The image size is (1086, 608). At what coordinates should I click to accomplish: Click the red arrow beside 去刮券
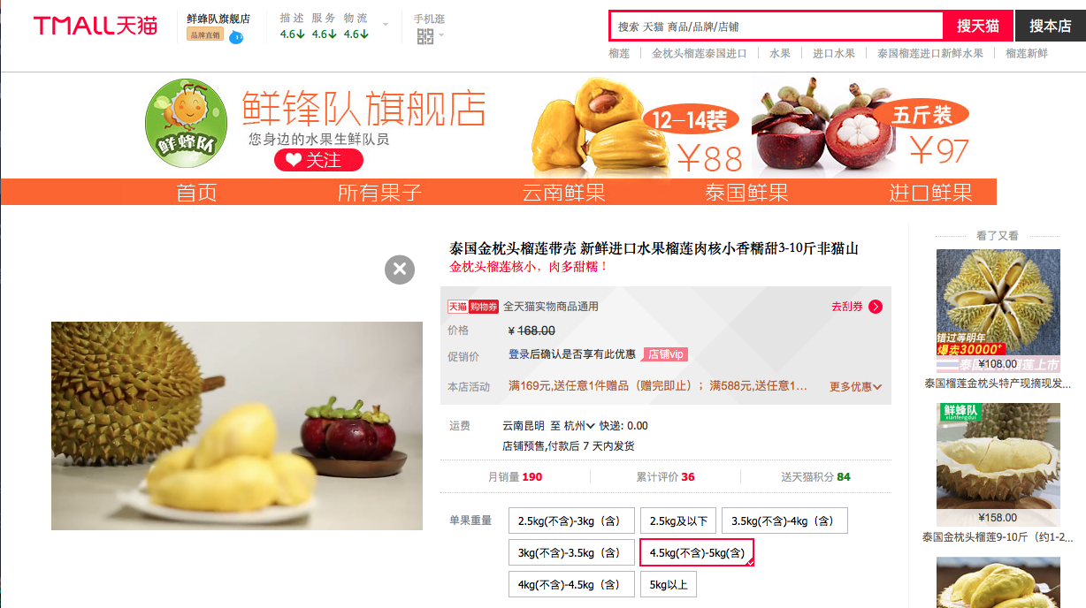876,307
